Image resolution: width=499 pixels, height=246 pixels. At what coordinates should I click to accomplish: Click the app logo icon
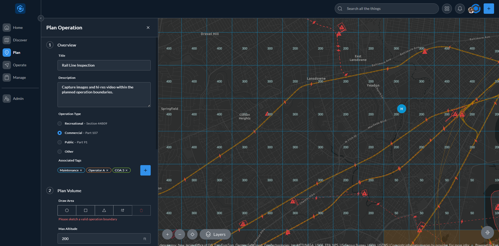pos(20,9)
